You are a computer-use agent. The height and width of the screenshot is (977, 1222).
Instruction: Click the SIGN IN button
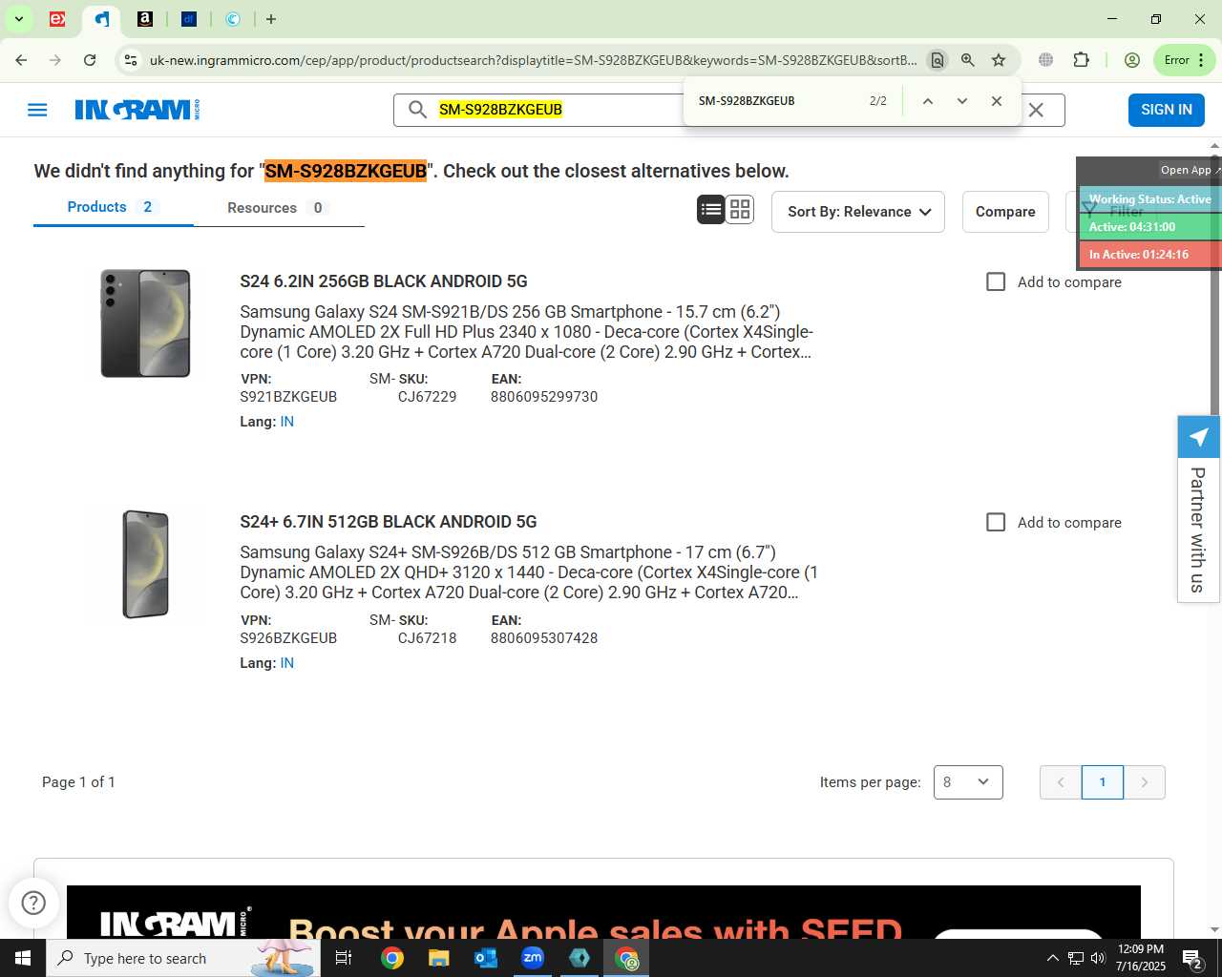coord(1167,110)
